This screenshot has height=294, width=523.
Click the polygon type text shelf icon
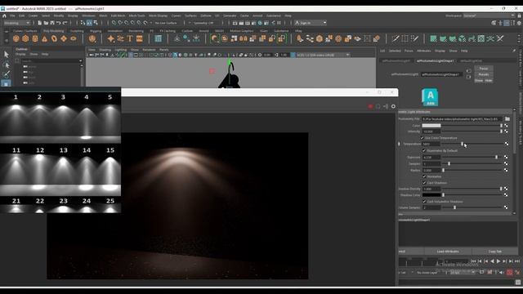pos(130,38)
